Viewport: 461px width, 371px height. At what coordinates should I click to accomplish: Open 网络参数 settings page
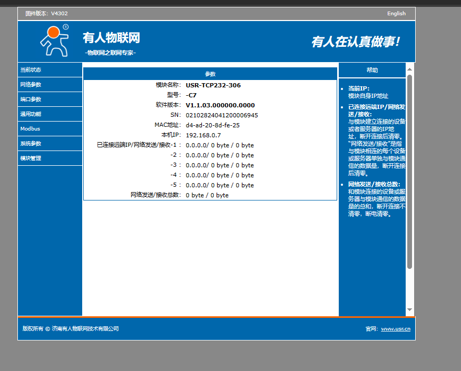[x=50, y=85]
